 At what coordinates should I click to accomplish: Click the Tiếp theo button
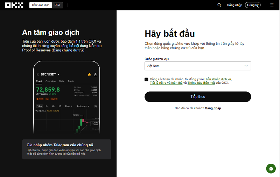click(198, 97)
